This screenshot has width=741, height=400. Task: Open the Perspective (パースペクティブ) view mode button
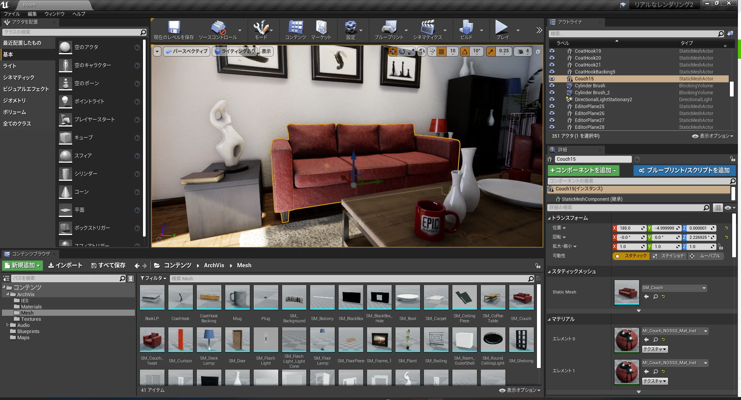(x=186, y=51)
